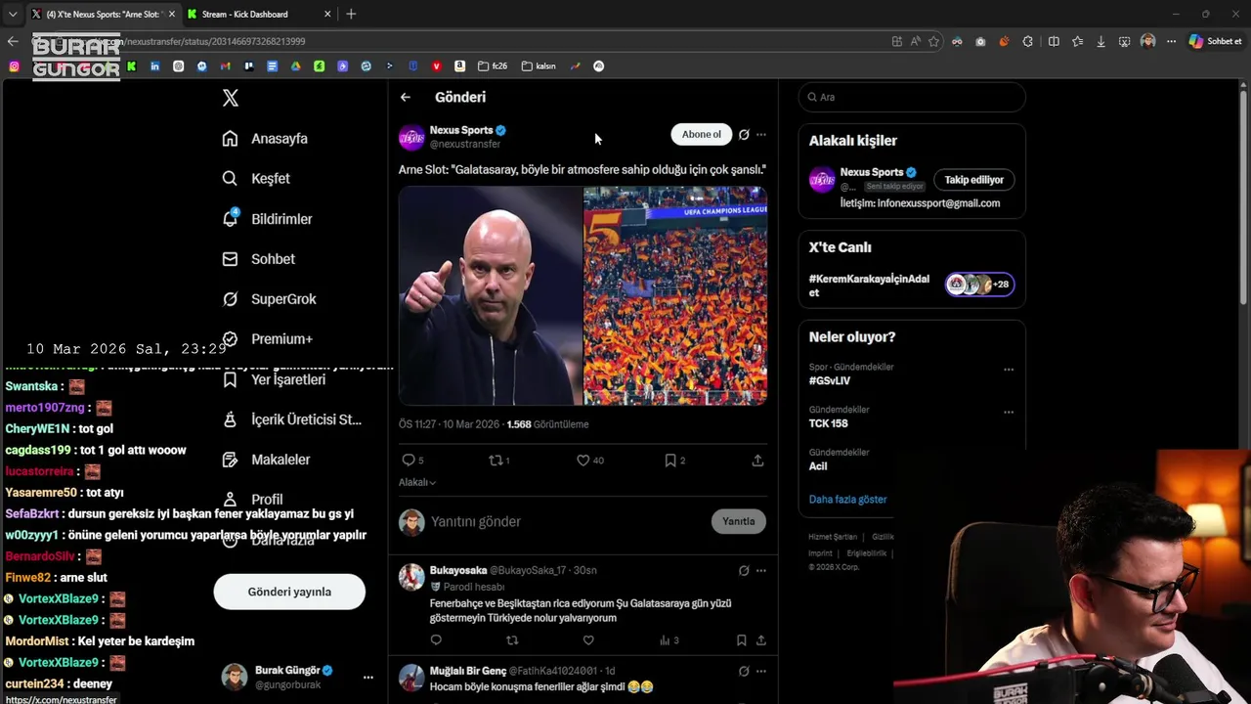1251x704 pixels.
Task: Open the fc26 bookmarks folder
Action: point(493,66)
